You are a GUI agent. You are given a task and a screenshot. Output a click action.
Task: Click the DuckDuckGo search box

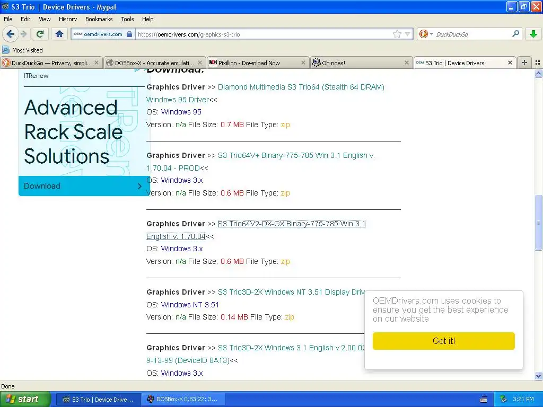[x=472, y=34]
